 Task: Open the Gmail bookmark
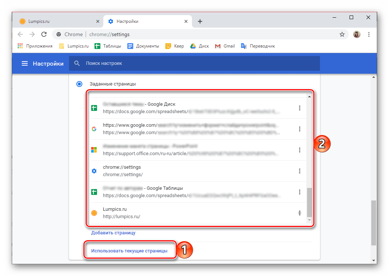(x=225, y=46)
